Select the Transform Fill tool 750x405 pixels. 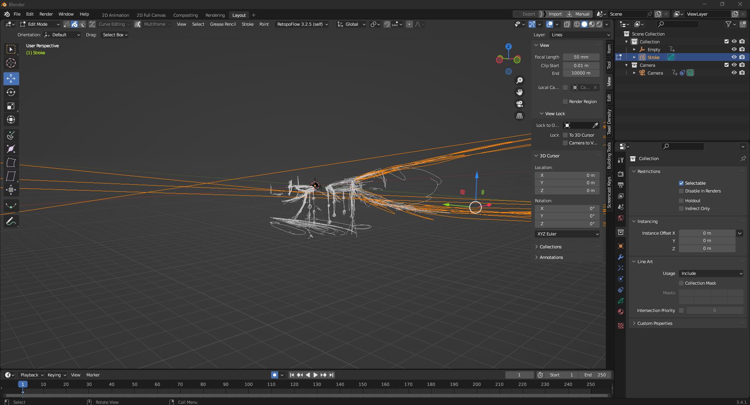coord(11,205)
